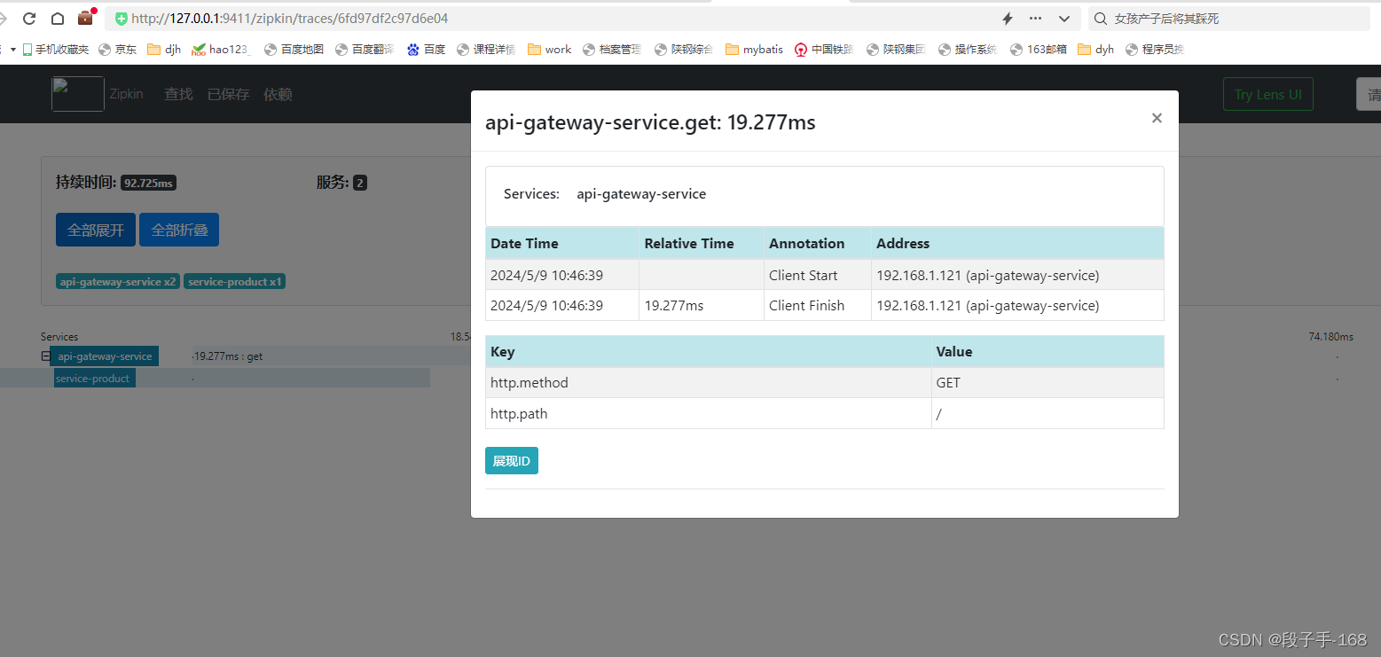Image resolution: width=1381 pixels, height=657 pixels.
Task: Click the 展现ID button
Action: pos(512,461)
